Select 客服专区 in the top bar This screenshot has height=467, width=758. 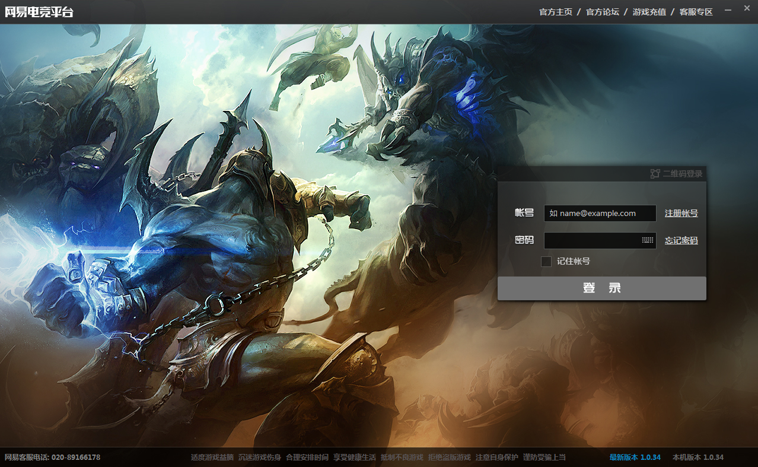696,12
